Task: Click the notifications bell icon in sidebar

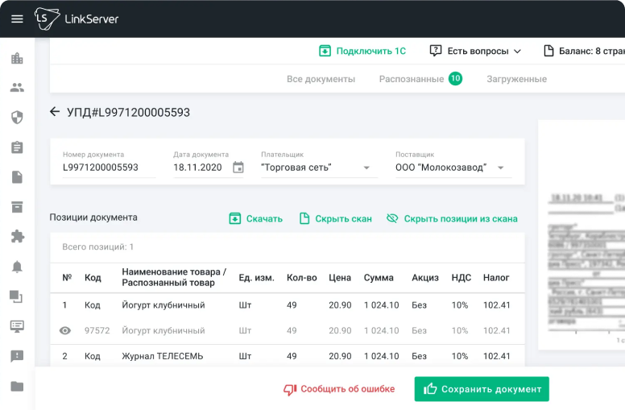Action: click(x=17, y=267)
